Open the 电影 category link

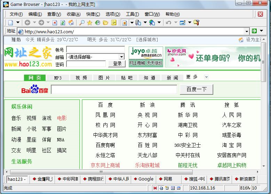pyautogui.click(x=62, y=118)
